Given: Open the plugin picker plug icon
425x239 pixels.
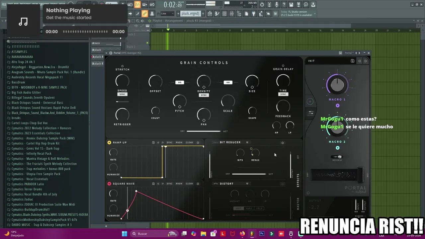Looking at the screenshot, I should (254, 14).
